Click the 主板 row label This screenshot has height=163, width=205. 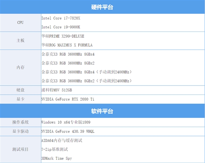pos(20,40)
